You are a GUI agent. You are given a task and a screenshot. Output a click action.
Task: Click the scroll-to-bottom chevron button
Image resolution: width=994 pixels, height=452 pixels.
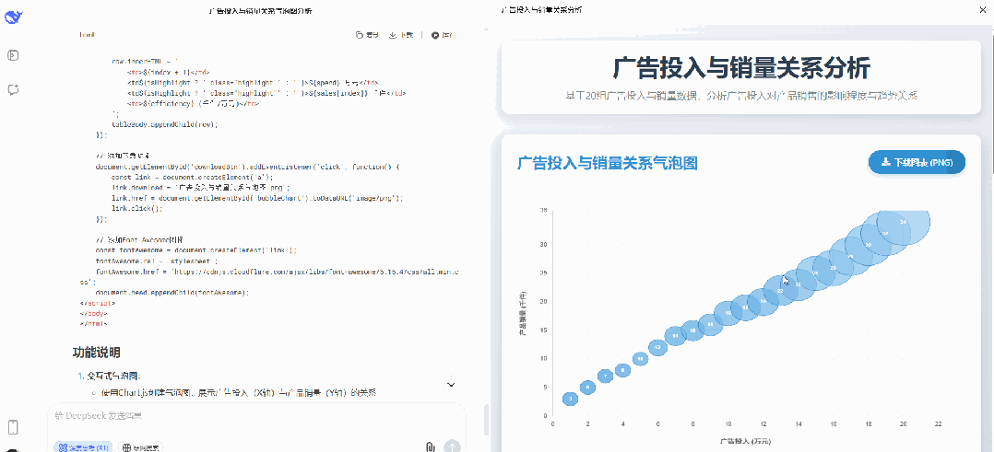[451, 384]
